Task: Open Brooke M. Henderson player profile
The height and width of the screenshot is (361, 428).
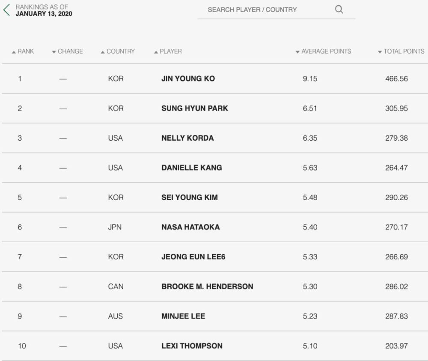Action: (207, 286)
